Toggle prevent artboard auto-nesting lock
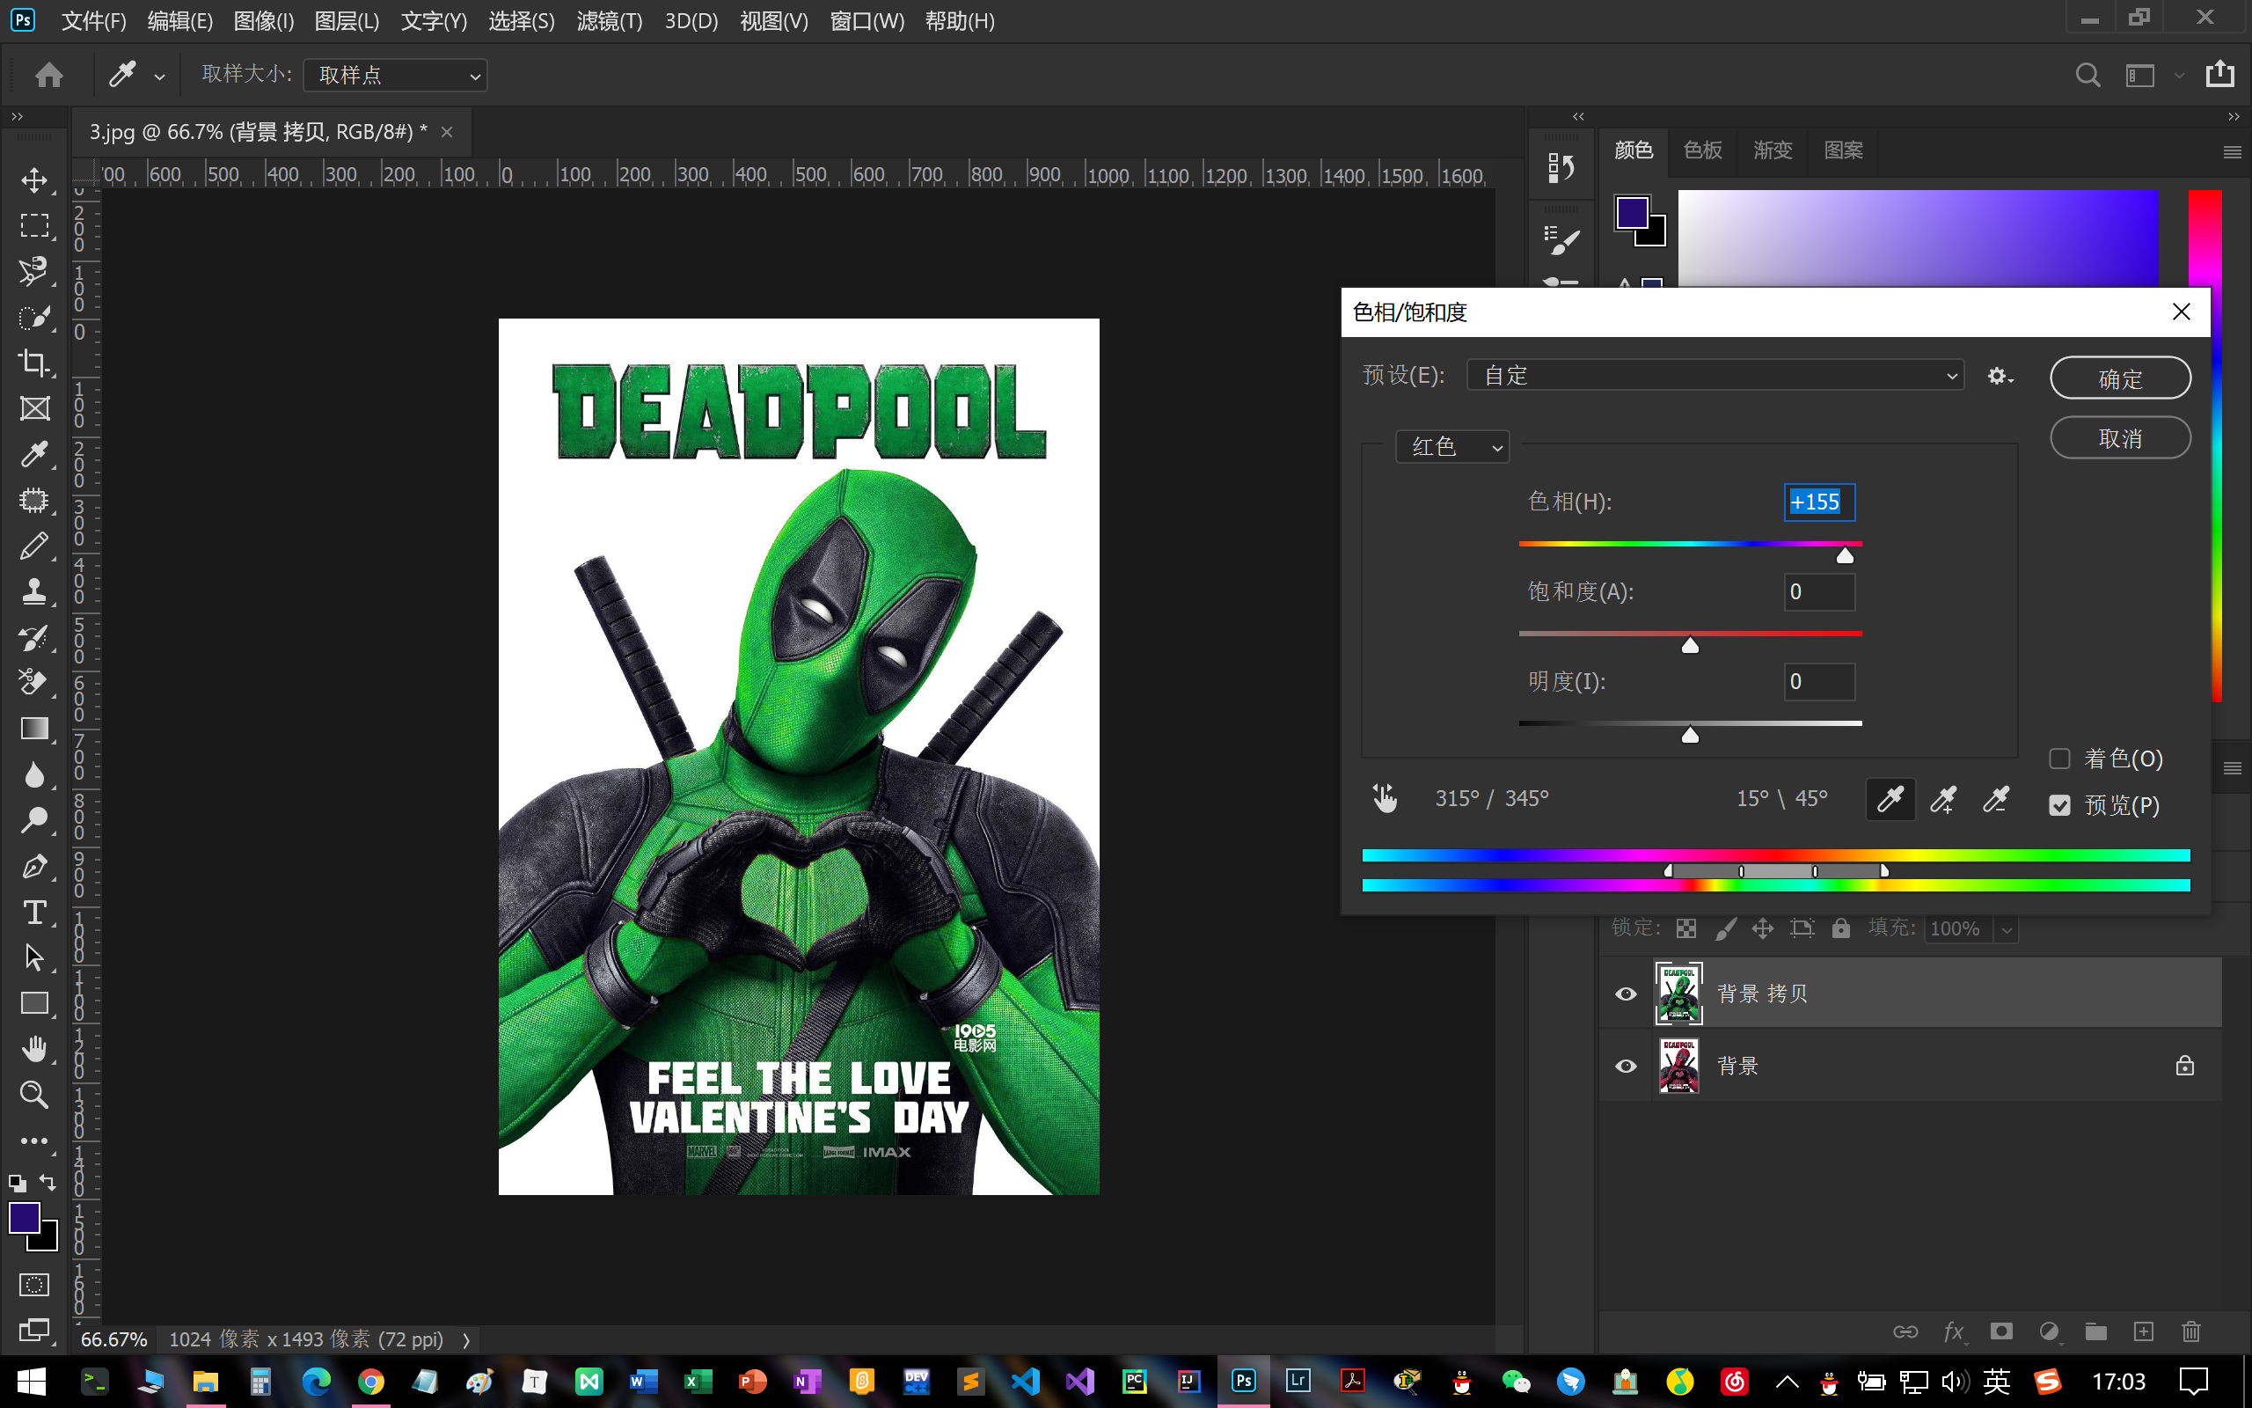The height and width of the screenshot is (1408, 2252). [1802, 928]
